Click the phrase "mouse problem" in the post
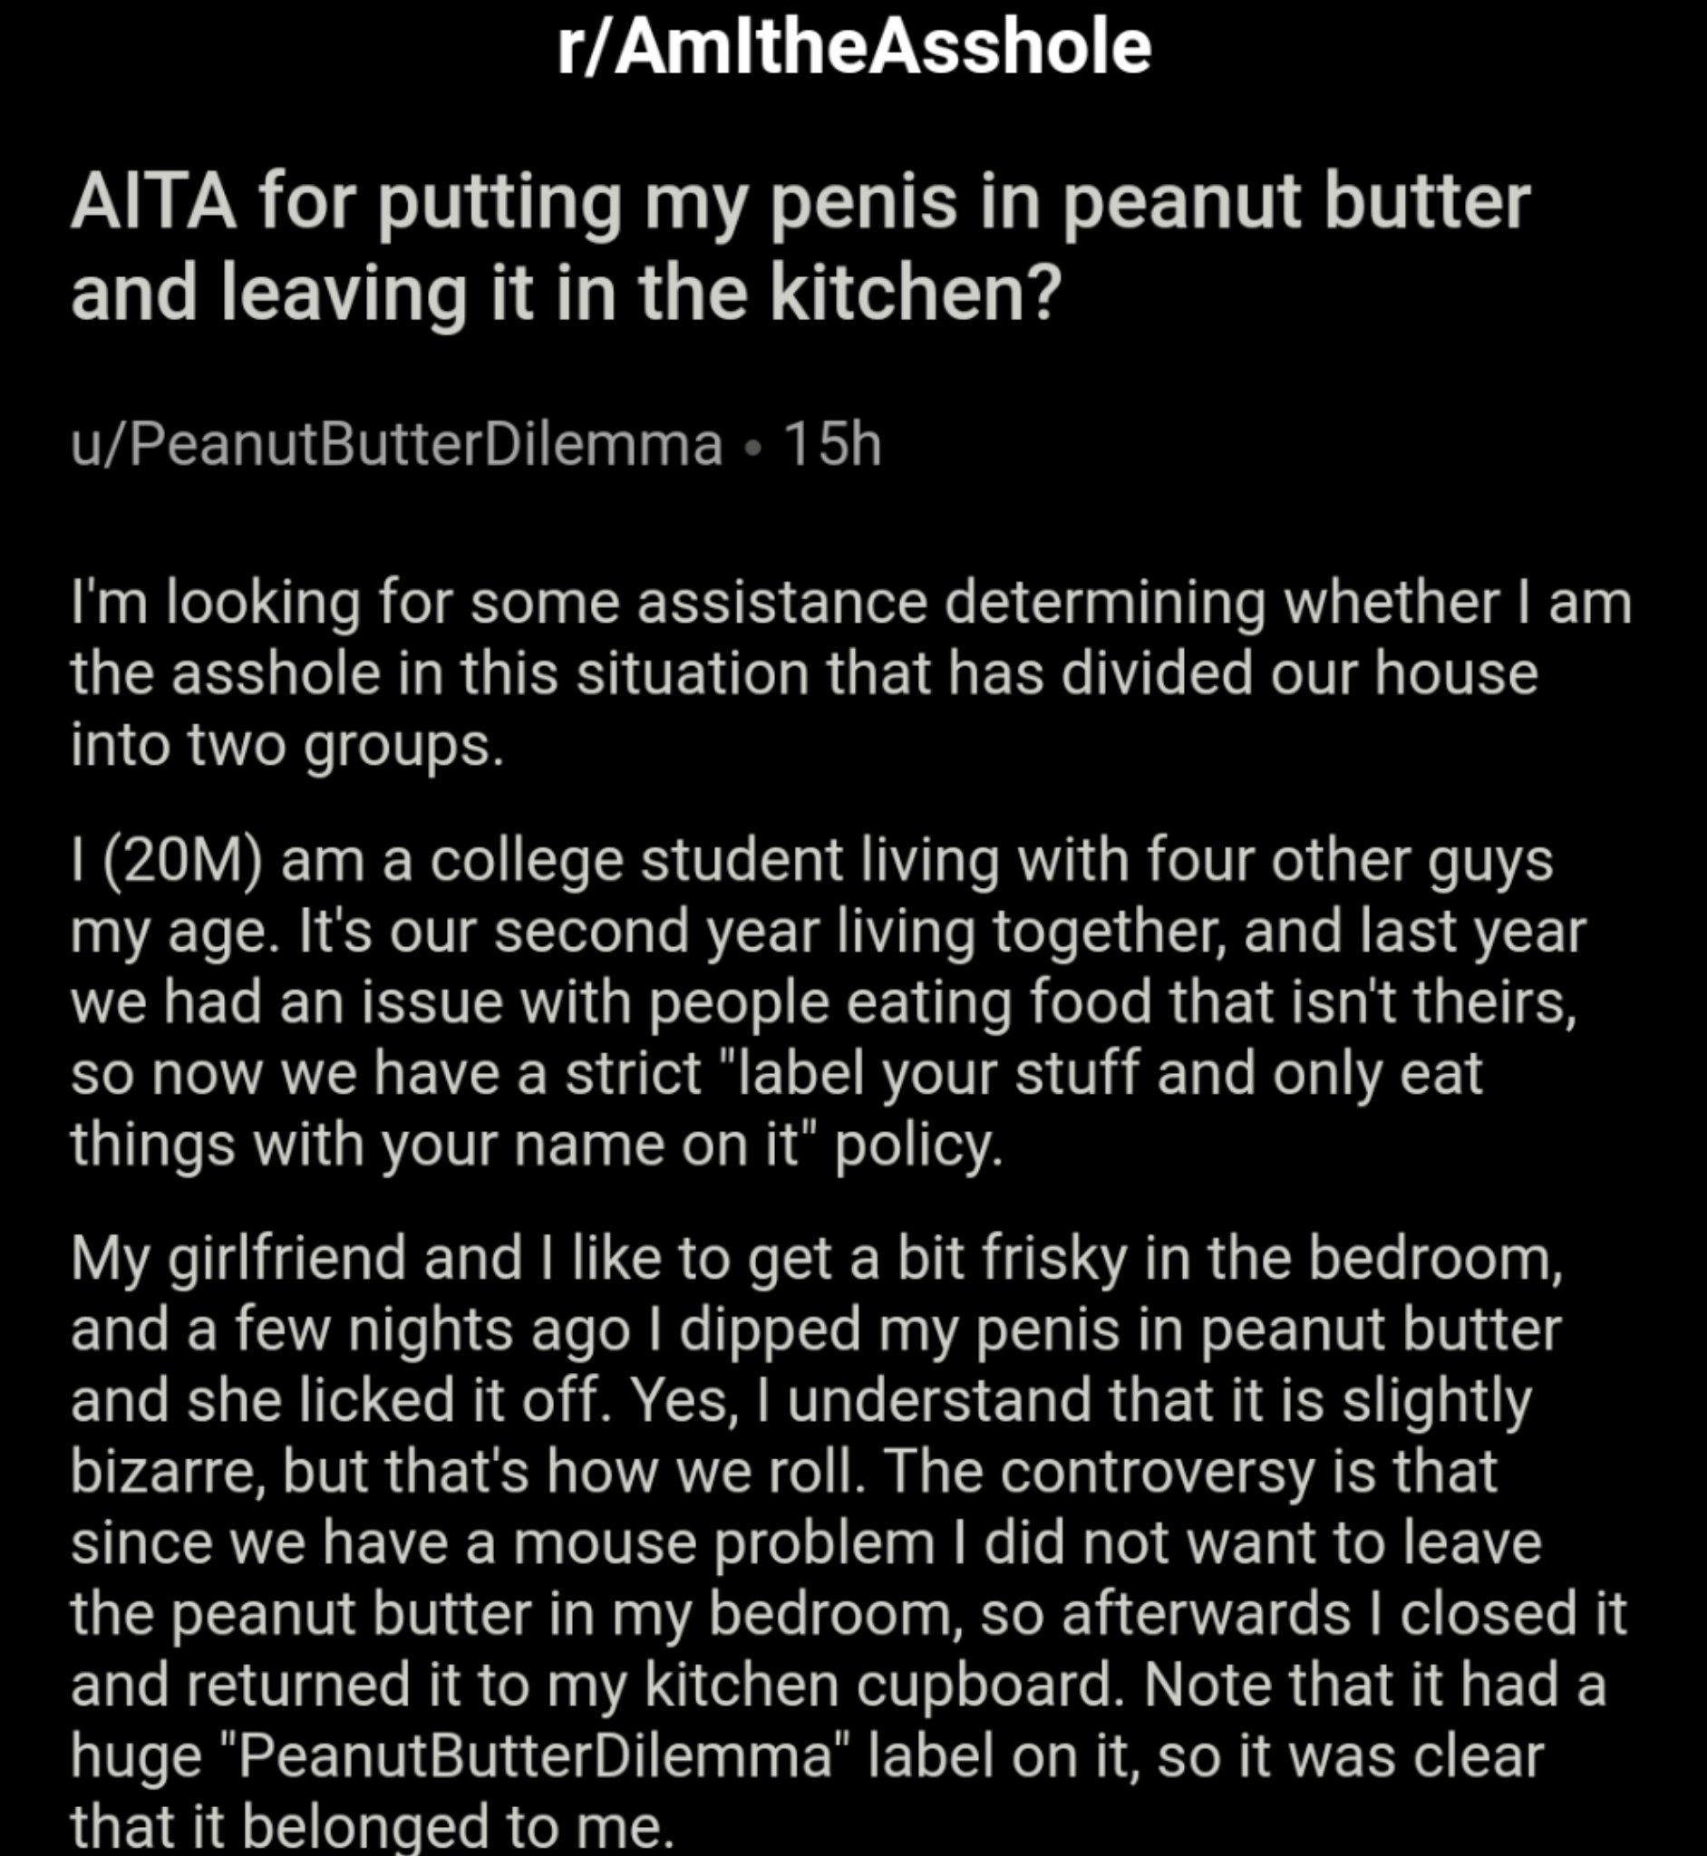 coord(724,1542)
